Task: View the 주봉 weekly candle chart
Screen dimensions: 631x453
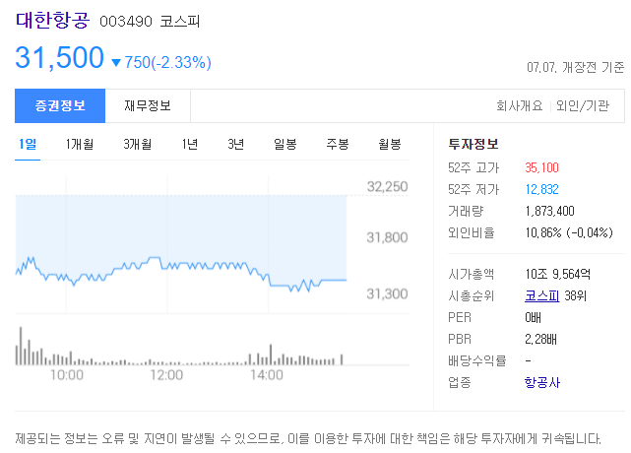Action: coord(338,144)
